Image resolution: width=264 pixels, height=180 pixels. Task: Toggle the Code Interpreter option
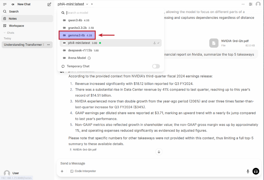click(x=83, y=171)
